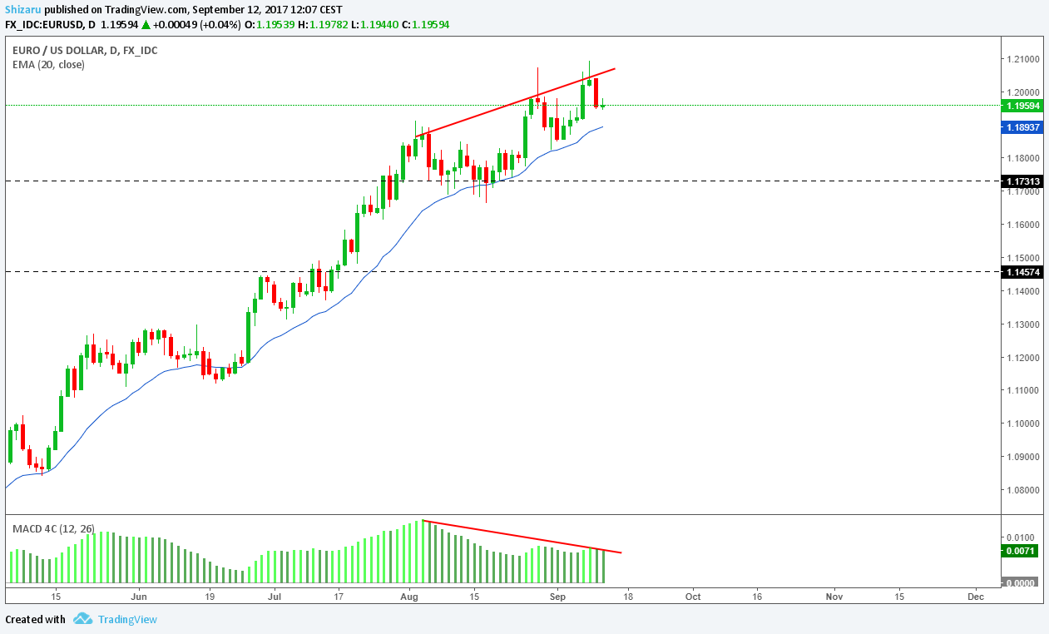This screenshot has width=1049, height=634.
Task: Open the TradingView logo icon
Action: (x=82, y=618)
